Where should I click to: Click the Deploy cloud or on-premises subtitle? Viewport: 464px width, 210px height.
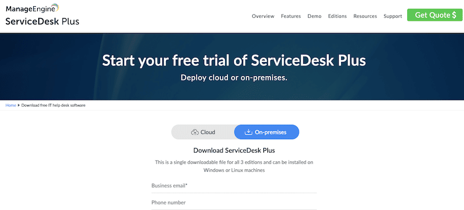pyautogui.click(x=234, y=78)
